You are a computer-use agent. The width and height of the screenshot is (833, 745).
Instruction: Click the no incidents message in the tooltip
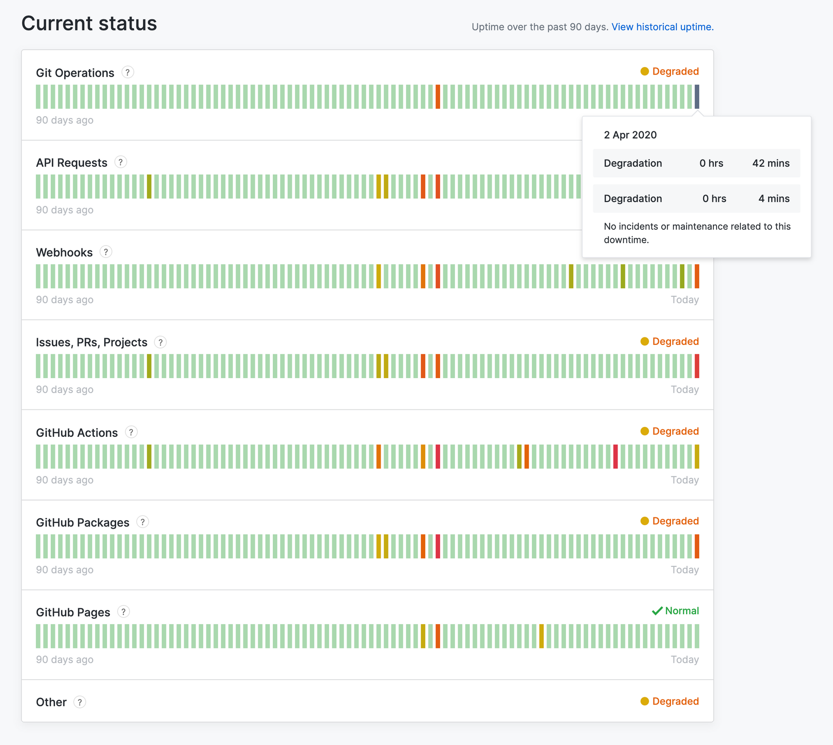point(697,233)
